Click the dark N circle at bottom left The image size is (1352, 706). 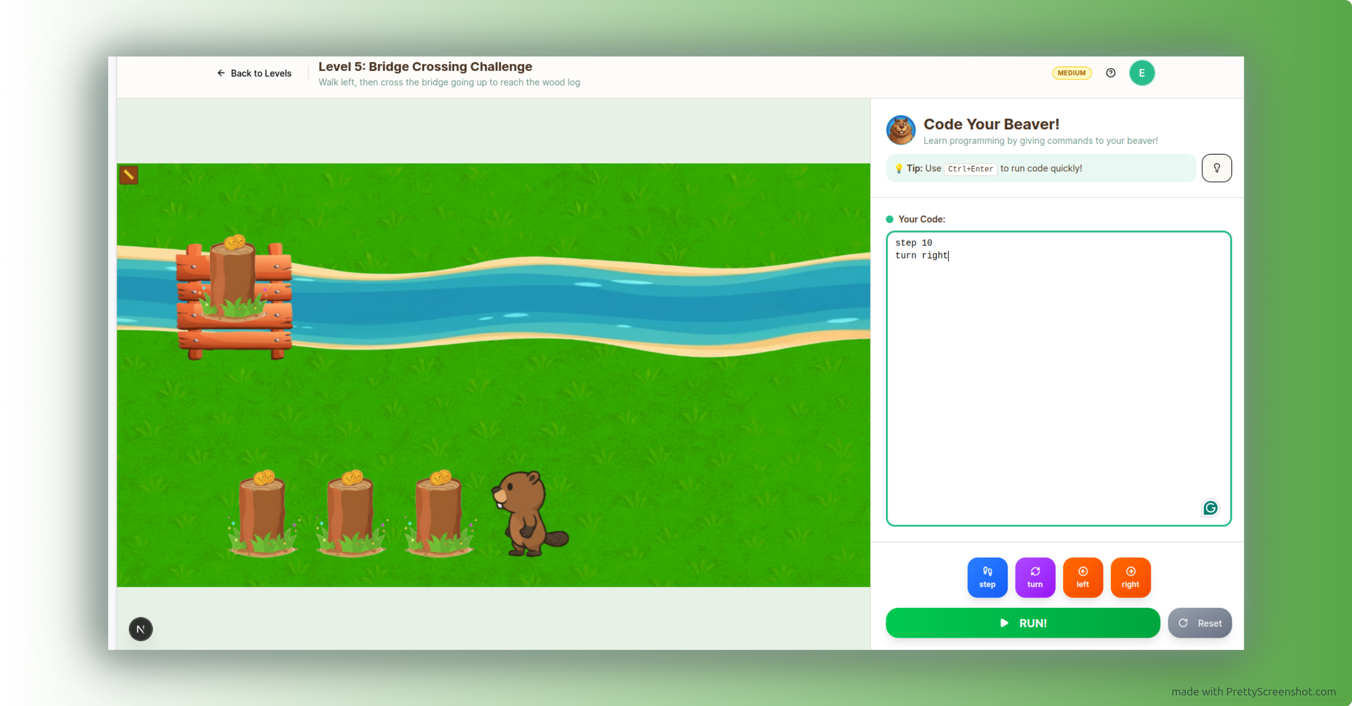[x=140, y=629]
